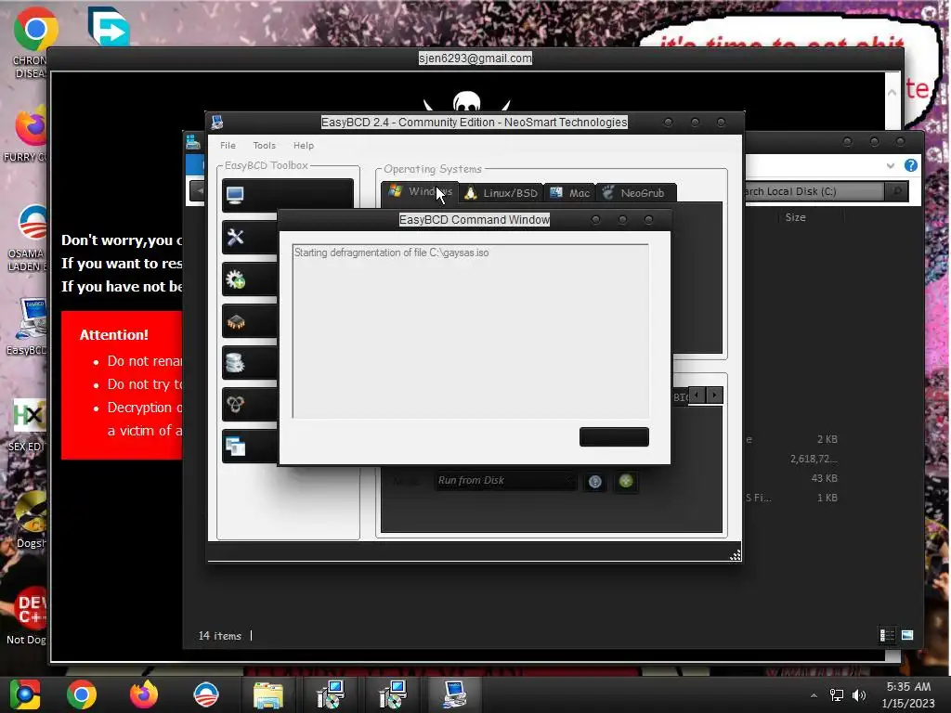Switch File Explorer to large icons view
This screenshot has width=951, height=713.
point(907,635)
